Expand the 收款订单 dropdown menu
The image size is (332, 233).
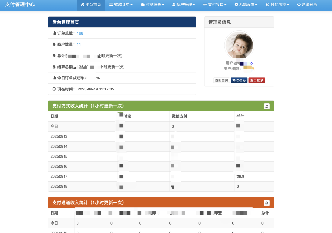coord(131,5)
